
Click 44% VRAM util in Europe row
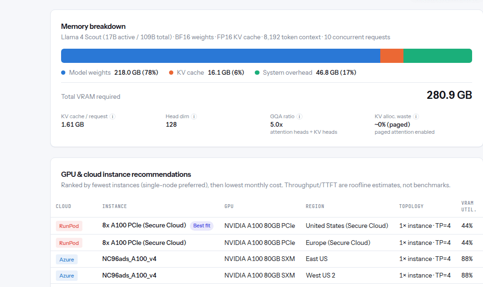pos(467,243)
